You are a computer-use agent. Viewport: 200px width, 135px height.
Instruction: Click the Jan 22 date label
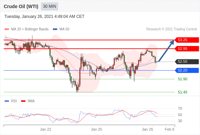pos(45,129)
